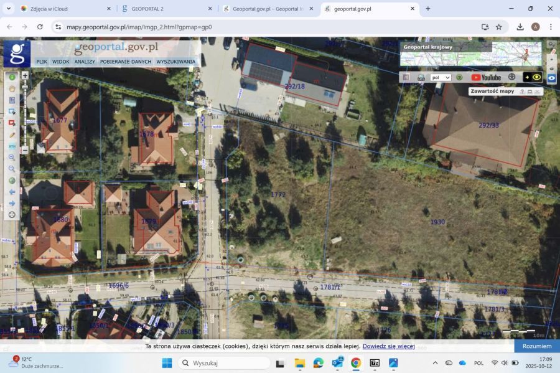This screenshot has width=560, height=373.
Task: Click the small dot above the grey eye
Action: [x=551, y=59]
